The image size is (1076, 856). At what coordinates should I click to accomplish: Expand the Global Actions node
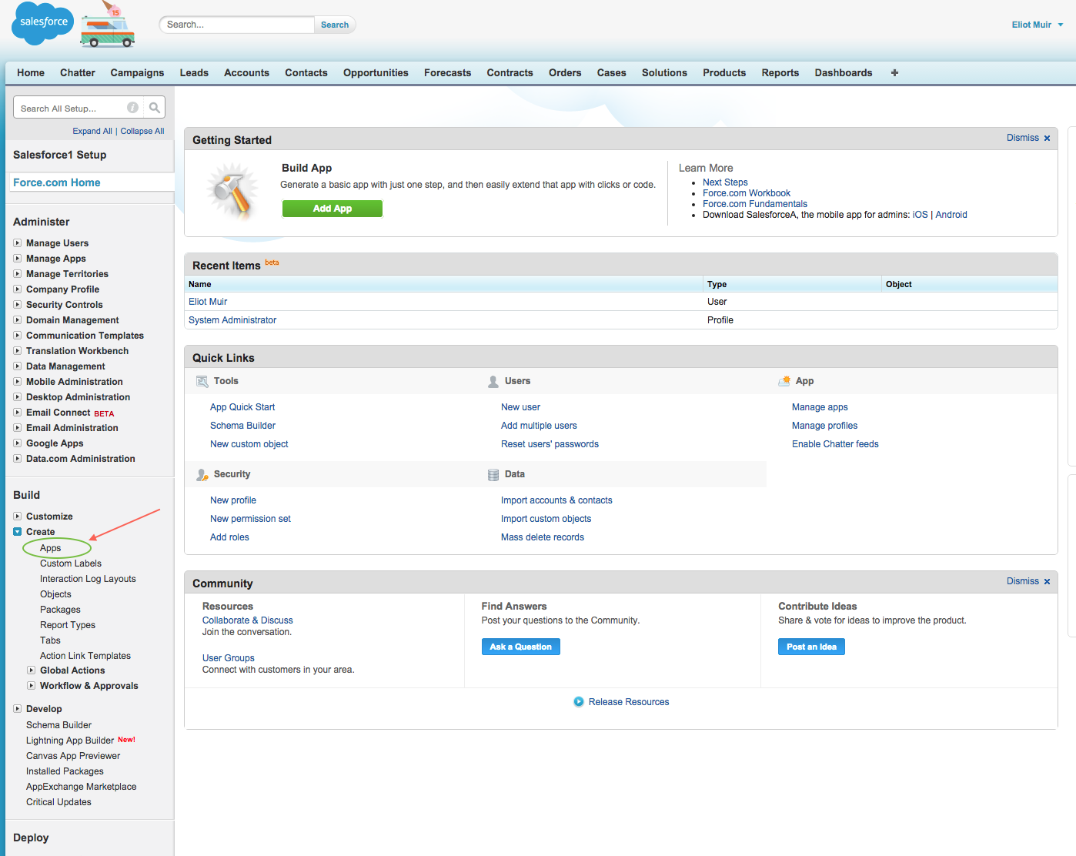click(x=31, y=670)
